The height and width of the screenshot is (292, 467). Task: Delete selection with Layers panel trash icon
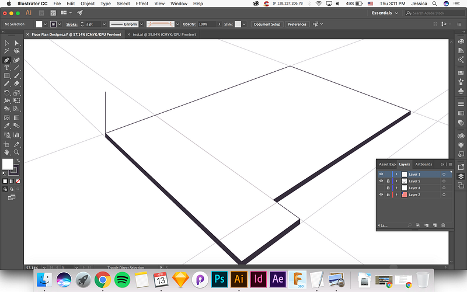click(443, 225)
